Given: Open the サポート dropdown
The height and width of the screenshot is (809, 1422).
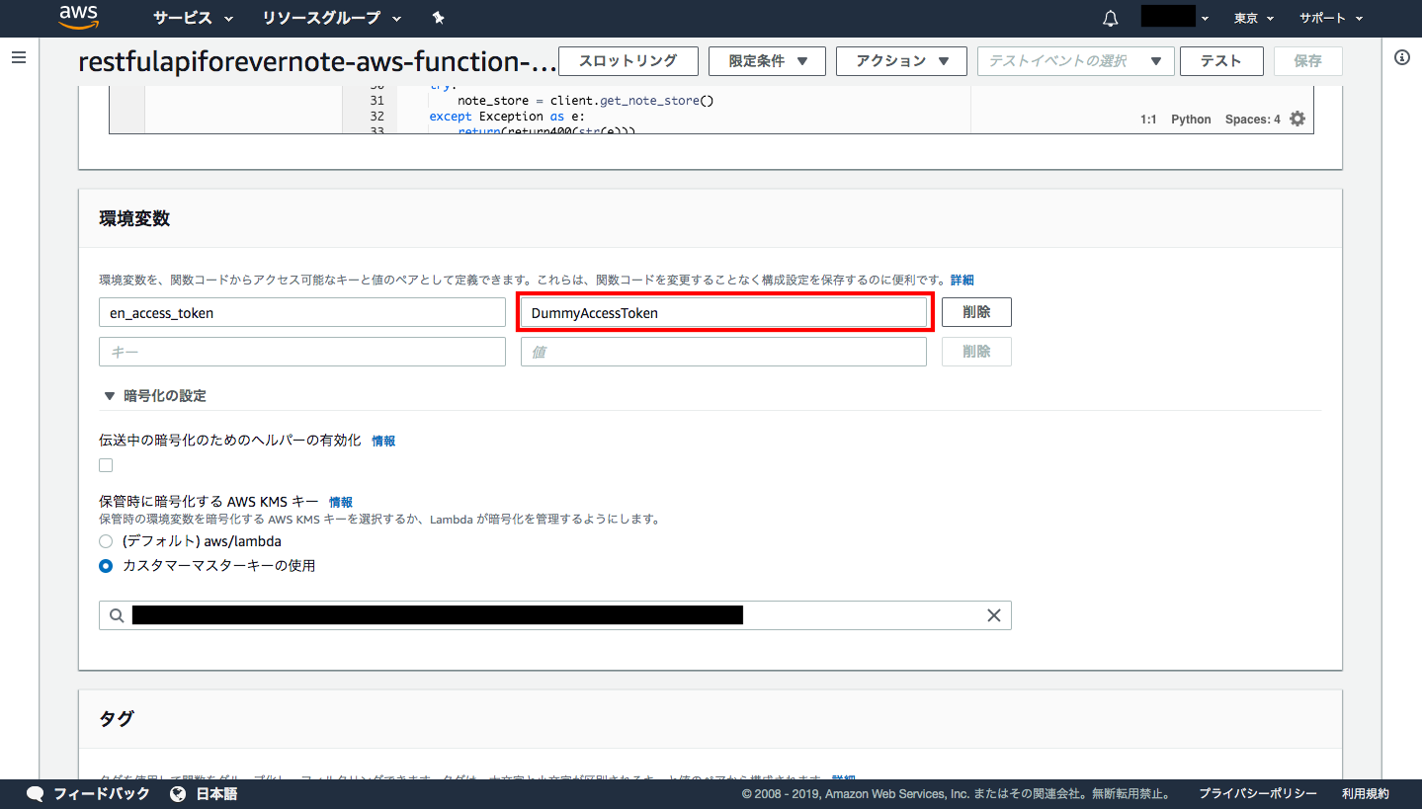Looking at the screenshot, I should coord(1331,18).
